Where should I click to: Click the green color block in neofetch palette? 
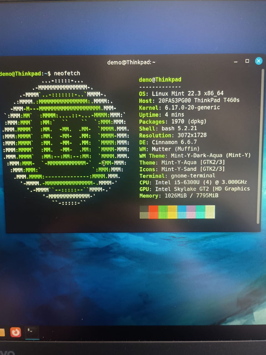[163, 212]
